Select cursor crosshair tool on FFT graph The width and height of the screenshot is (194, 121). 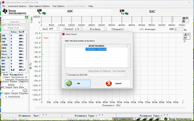[x=188, y=35]
